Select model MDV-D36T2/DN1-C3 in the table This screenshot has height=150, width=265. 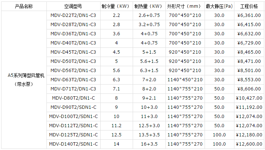[x=73, y=33]
